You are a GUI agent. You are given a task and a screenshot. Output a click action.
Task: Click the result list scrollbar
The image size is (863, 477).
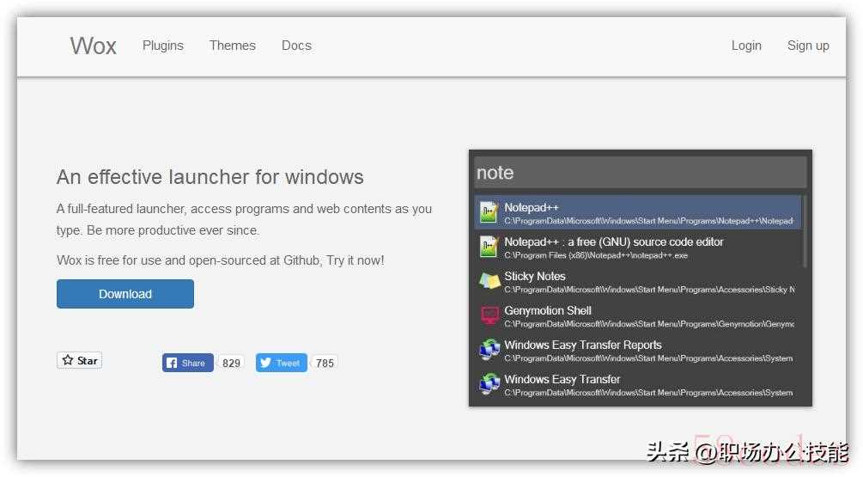[805, 231]
